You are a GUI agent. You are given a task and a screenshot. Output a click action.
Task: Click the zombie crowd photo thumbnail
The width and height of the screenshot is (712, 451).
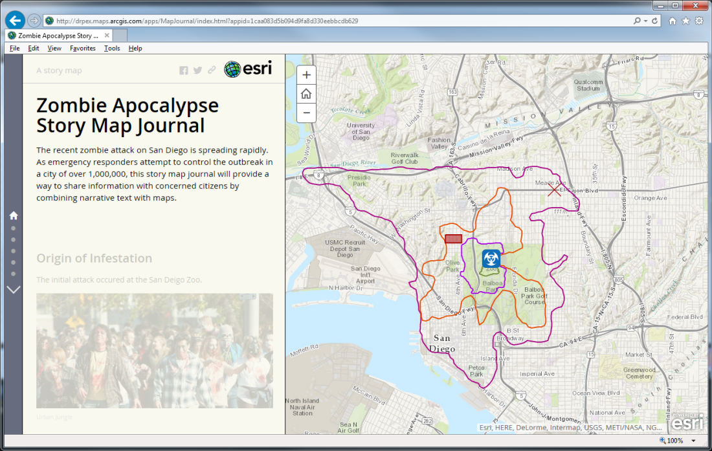155,351
